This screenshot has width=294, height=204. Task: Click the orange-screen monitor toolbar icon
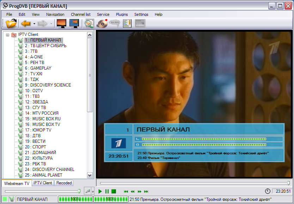[61, 24]
